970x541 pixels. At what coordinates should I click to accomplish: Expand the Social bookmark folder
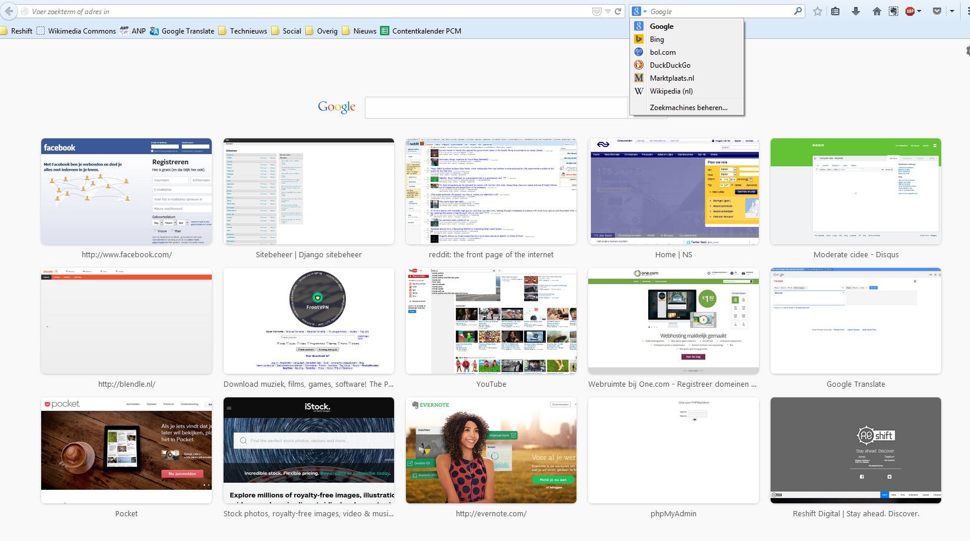286,31
